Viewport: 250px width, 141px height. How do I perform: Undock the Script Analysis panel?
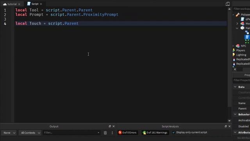pos(226,126)
